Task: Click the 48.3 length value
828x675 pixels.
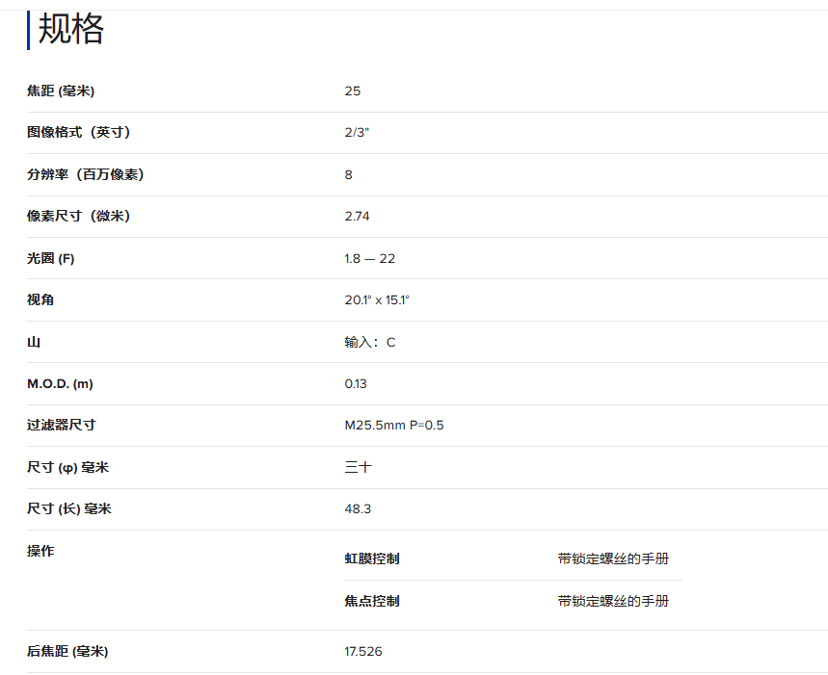Action: [358, 508]
